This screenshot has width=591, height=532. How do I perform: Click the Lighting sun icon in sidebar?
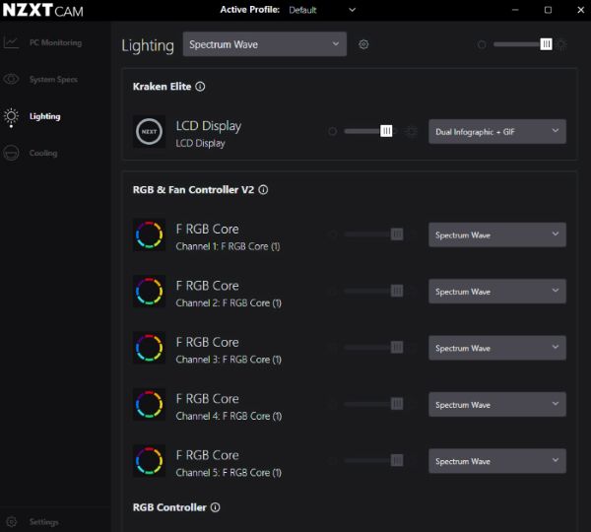[x=11, y=117]
